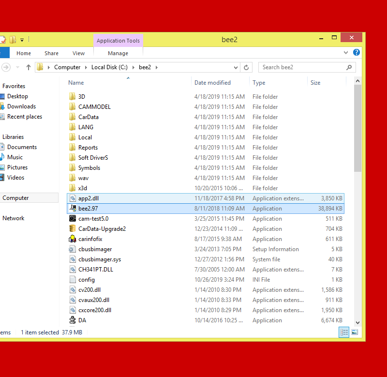Expand the Local Disk (C:) breadcrumb arrow
Image resolution: width=387 pixels, height=377 pixels.
[x=135, y=67]
